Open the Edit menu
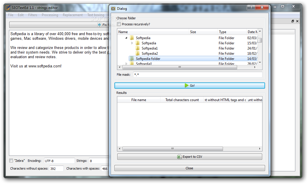The width and height of the screenshot is (308, 184). pos(21,15)
